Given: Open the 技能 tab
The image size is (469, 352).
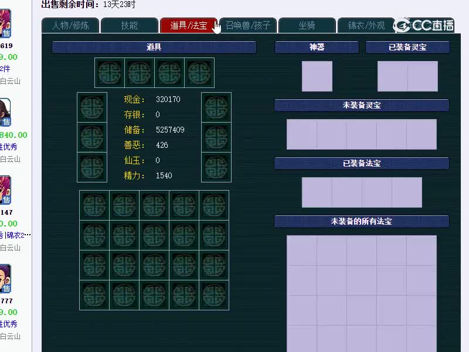Looking at the screenshot, I should (x=130, y=25).
